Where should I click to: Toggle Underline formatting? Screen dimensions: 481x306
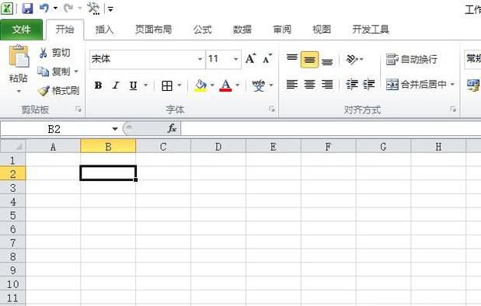tap(133, 85)
